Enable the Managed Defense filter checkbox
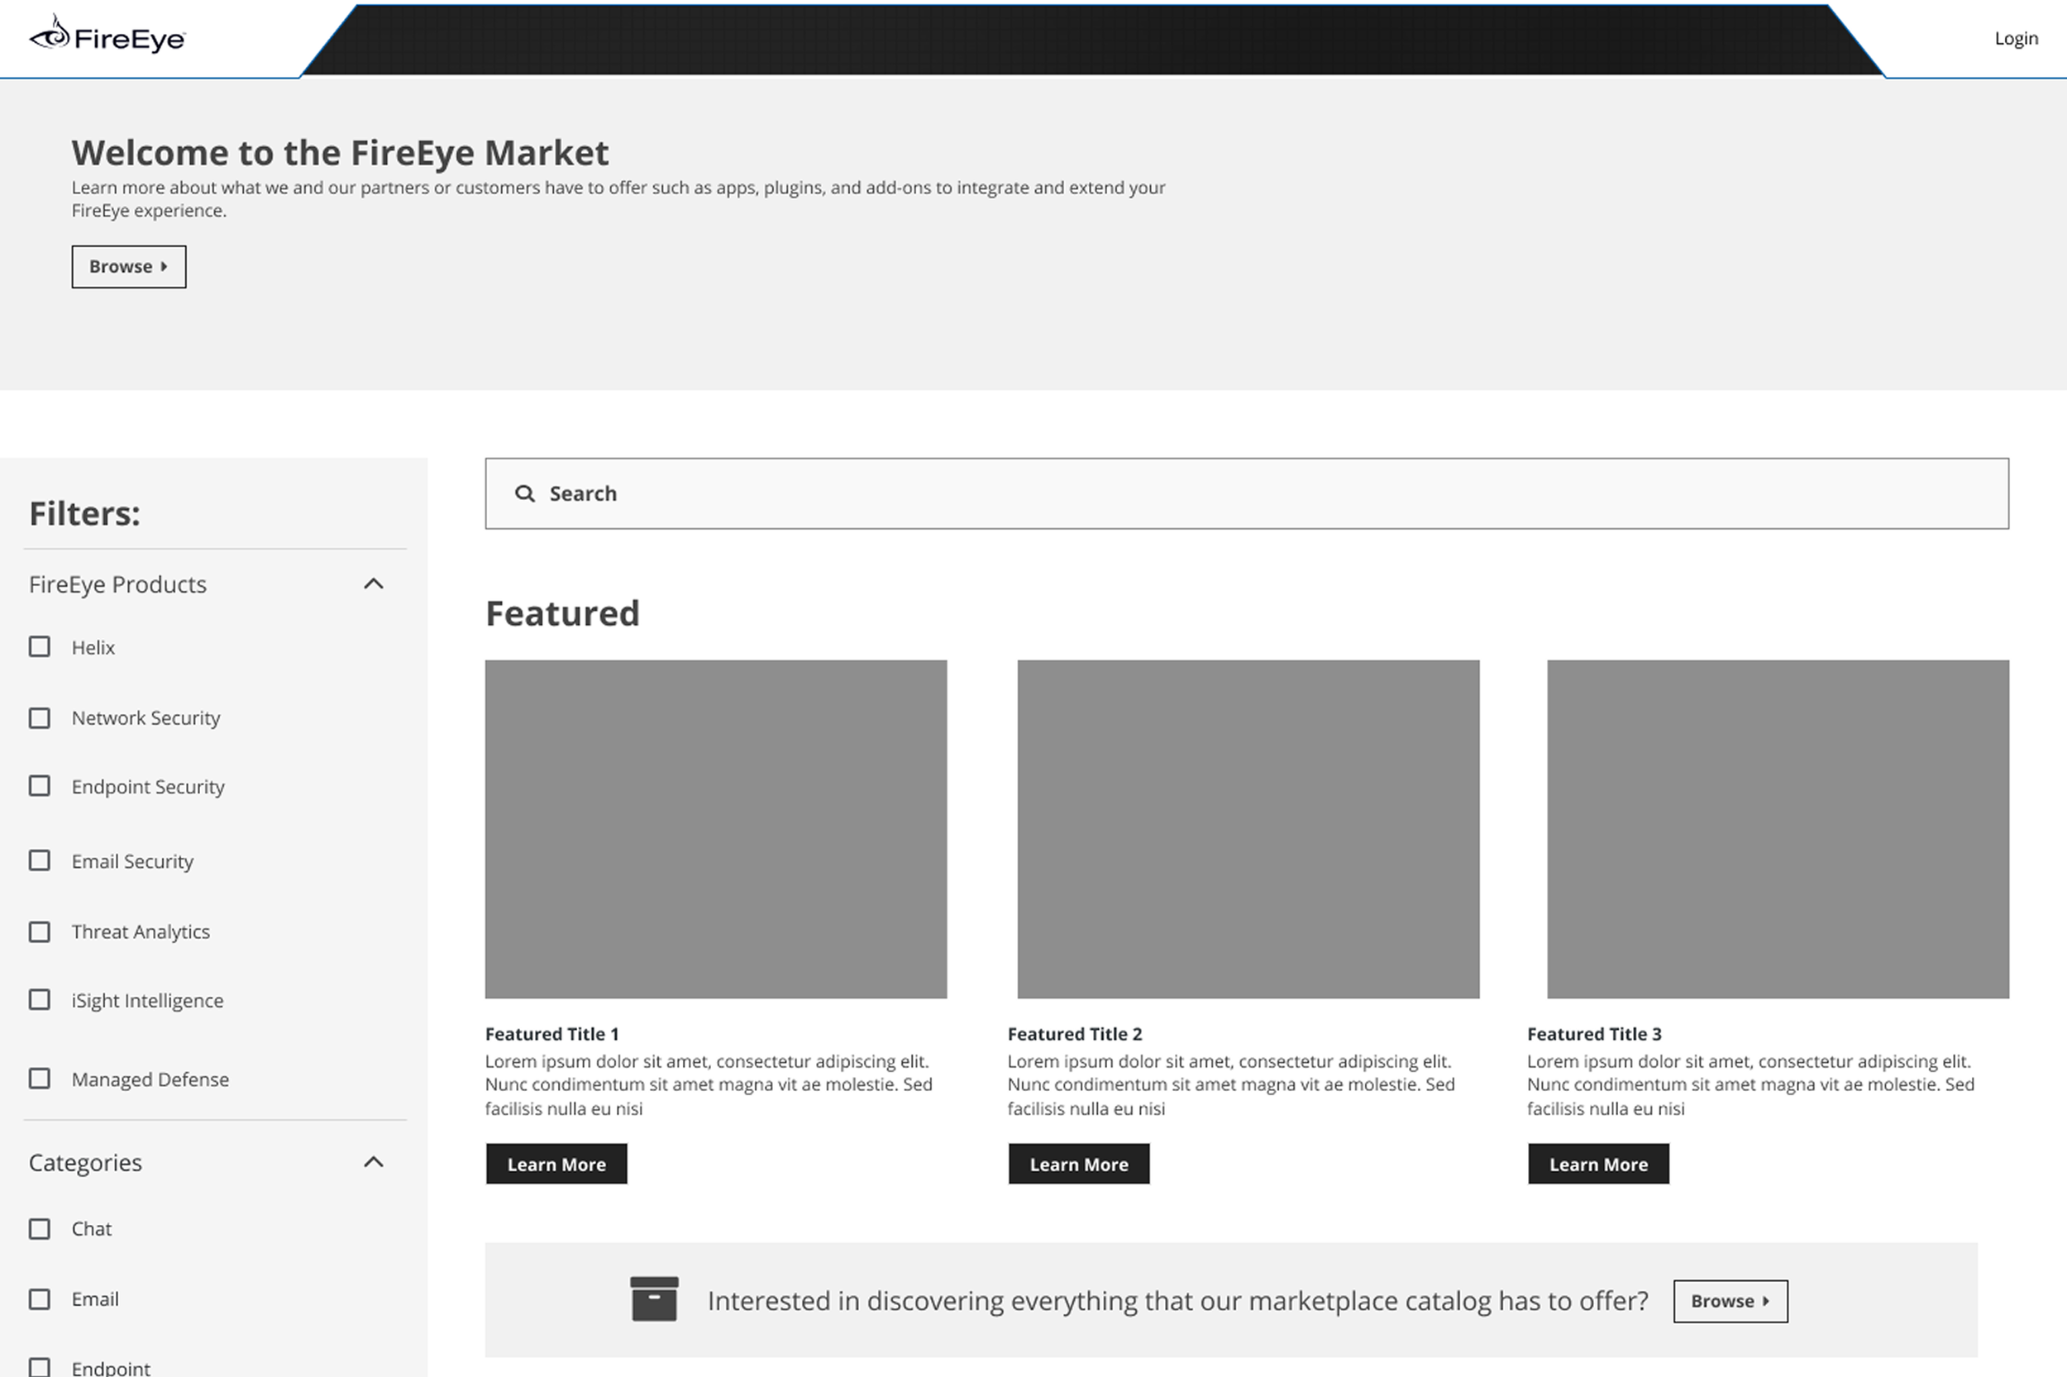Viewport: 2067px width, 1377px height. click(40, 1079)
